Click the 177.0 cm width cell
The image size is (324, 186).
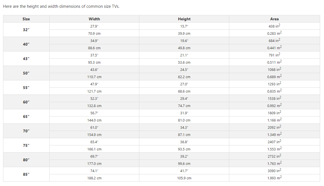94,164
